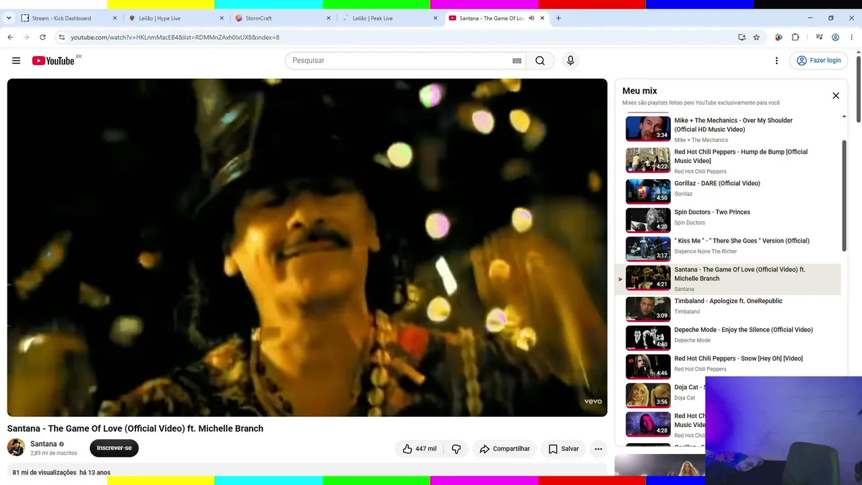This screenshot has height=485, width=862.
Task: Click the Meu mix panel heading
Action: pos(639,91)
